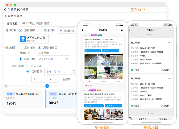Open the 规则一 19:45 rule card
The height and width of the screenshot is (129, 179).
pyautogui.click(x=23, y=99)
